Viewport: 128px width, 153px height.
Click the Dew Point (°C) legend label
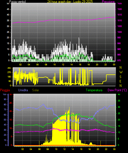[117, 90]
